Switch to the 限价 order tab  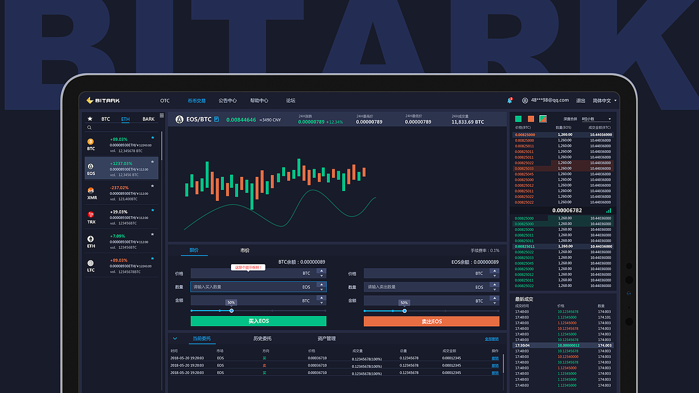point(194,250)
